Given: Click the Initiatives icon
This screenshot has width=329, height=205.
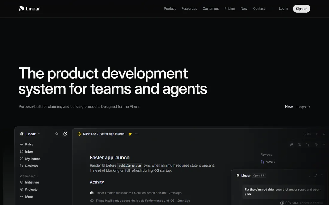Looking at the screenshot, I should tap(22, 182).
